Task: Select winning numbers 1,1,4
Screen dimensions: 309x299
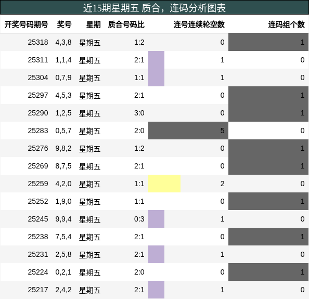Action: [x=63, y=60]
